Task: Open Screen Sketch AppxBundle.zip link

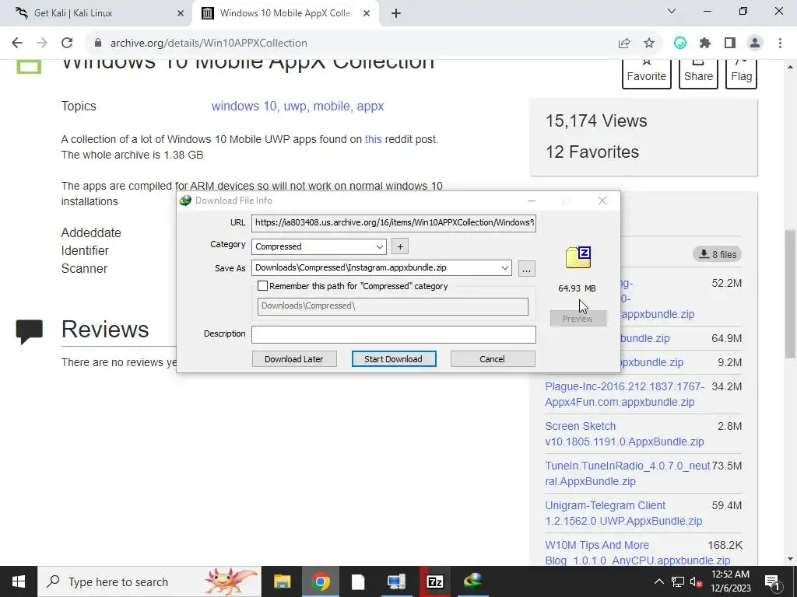Action: (x=625, y=434)
